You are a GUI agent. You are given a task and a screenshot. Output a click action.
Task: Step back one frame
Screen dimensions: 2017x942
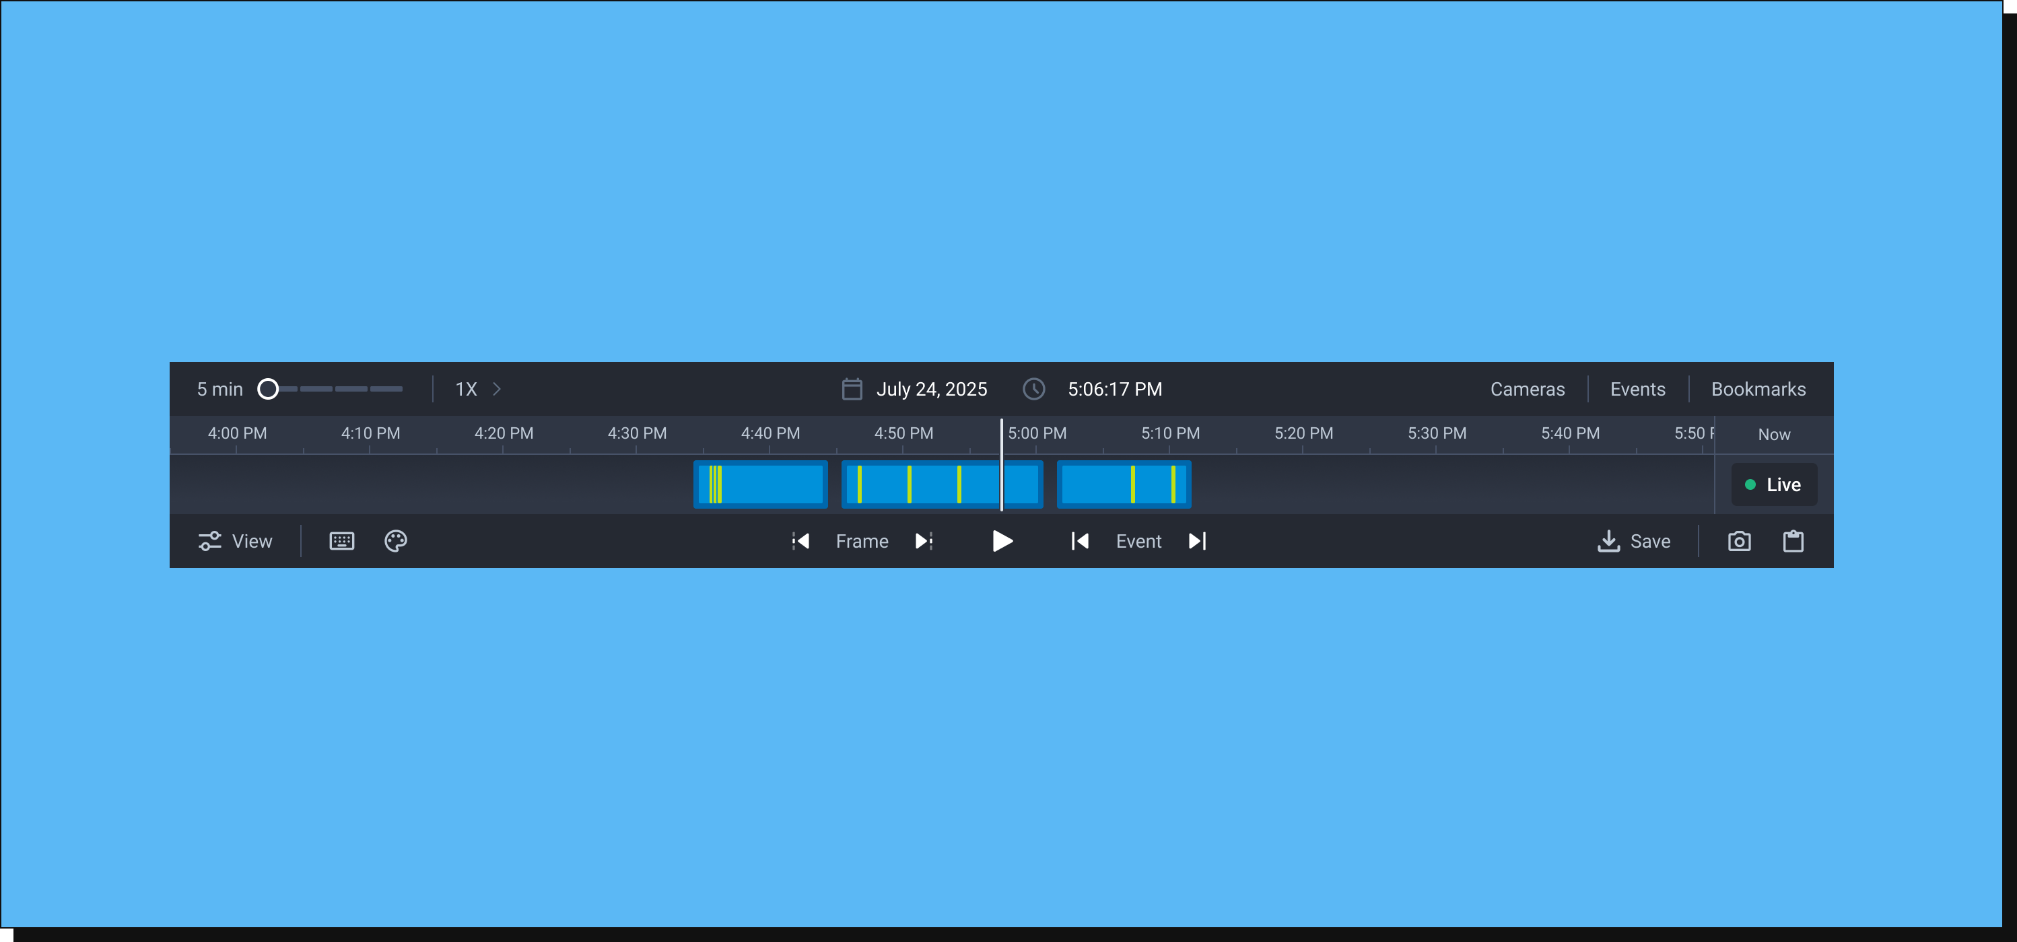[x=800, y=540]
